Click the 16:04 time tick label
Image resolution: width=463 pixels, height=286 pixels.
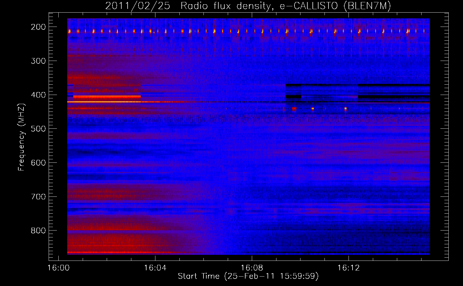155,268
